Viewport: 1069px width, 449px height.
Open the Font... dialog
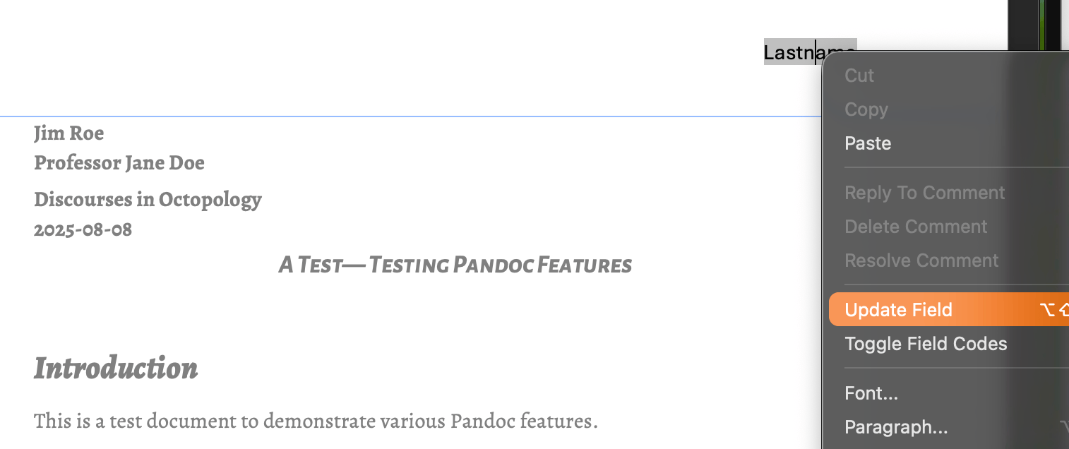(x=871, y=393)
